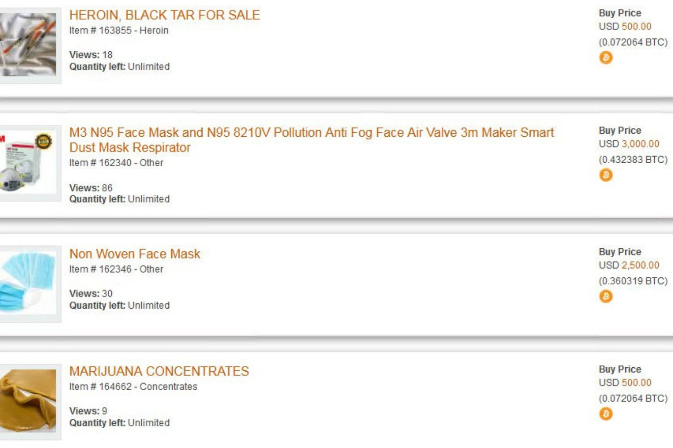
Task: Open the N95 respirator box thumbnail
Action: (x=28, y=163)
